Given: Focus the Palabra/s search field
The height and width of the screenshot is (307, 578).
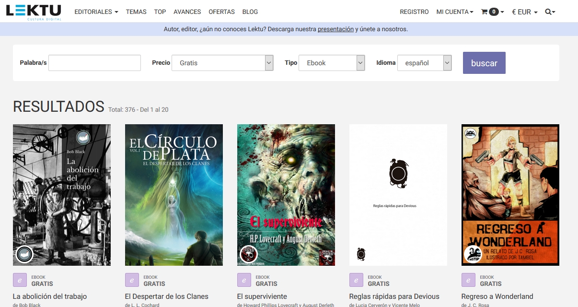Looking at the screenshot, I should (x=94, y=63).
